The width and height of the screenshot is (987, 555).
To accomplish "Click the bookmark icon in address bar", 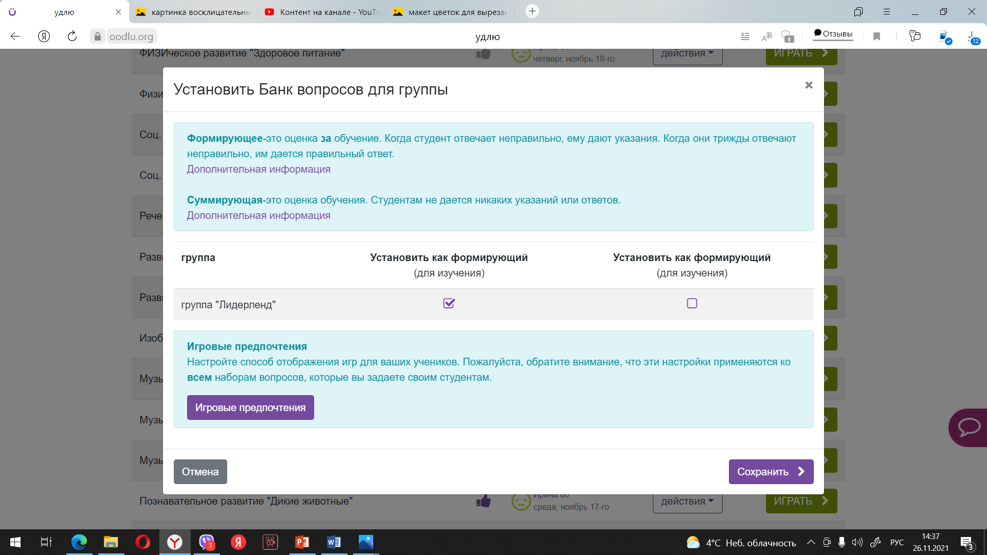I will point(877,36).
